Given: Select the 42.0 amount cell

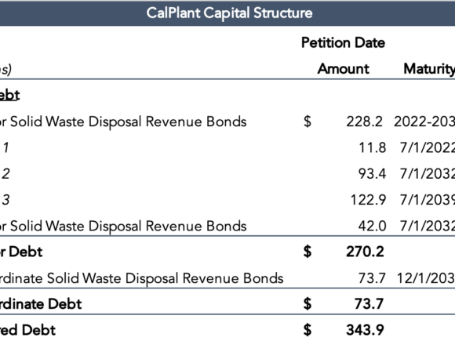Looking at the screenshot, I should [x=373, y=226].
